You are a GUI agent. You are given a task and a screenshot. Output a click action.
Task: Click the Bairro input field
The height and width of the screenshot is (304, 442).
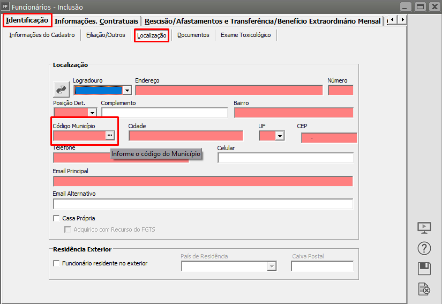point(294,113)
